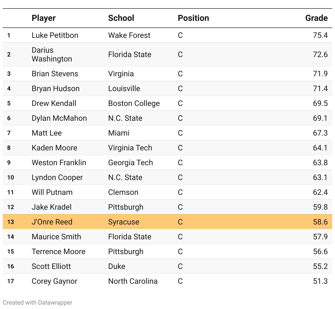The image size is (335, 309).
Task: Open the Created with Datawrapper link
Action: (38, 302)
